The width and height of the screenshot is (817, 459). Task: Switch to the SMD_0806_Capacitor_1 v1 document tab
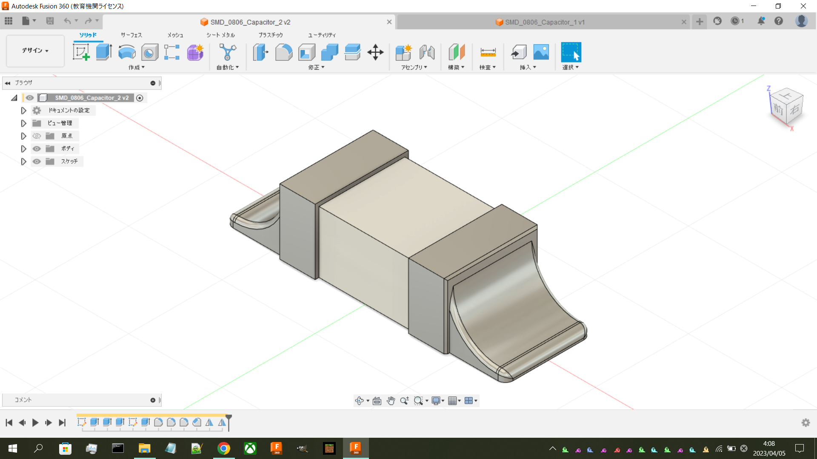[x=545, y=22]
